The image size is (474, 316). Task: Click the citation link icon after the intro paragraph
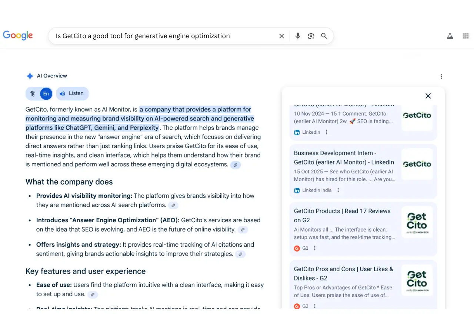(236, 165)
